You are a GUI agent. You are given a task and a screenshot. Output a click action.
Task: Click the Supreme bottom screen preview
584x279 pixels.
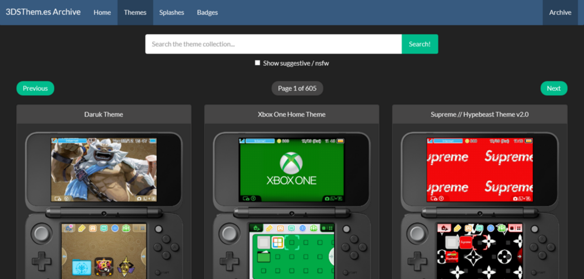pyautogui.click(x=479, y=251)
